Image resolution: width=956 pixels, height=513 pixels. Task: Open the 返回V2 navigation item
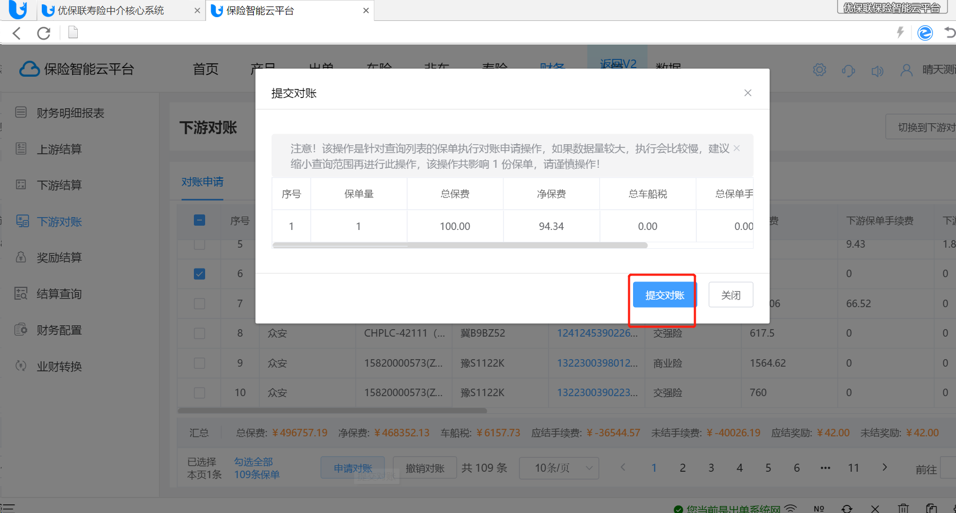coord(618,64)
